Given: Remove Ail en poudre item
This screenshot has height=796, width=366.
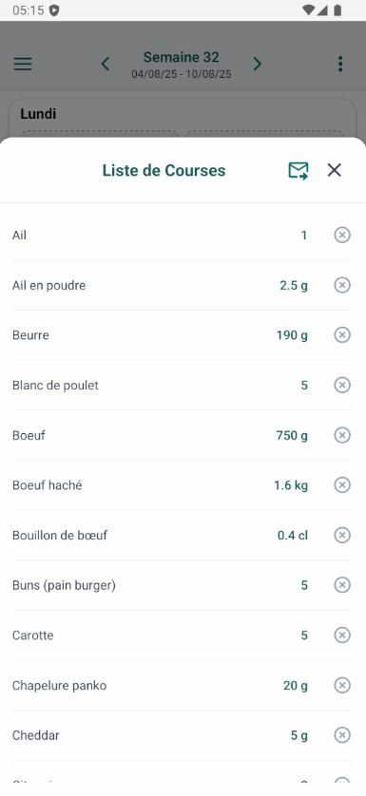Looking at the screenshot, I should [x=342, y=285].
